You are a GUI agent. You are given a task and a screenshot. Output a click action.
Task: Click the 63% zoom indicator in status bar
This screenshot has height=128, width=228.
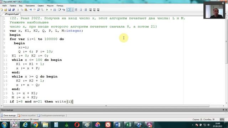[222, 119]
